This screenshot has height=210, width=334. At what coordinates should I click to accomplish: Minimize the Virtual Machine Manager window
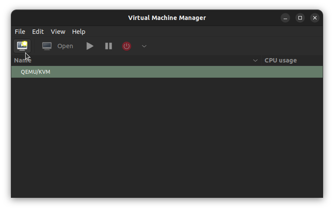pyautogui.click(x=285, y=18)
